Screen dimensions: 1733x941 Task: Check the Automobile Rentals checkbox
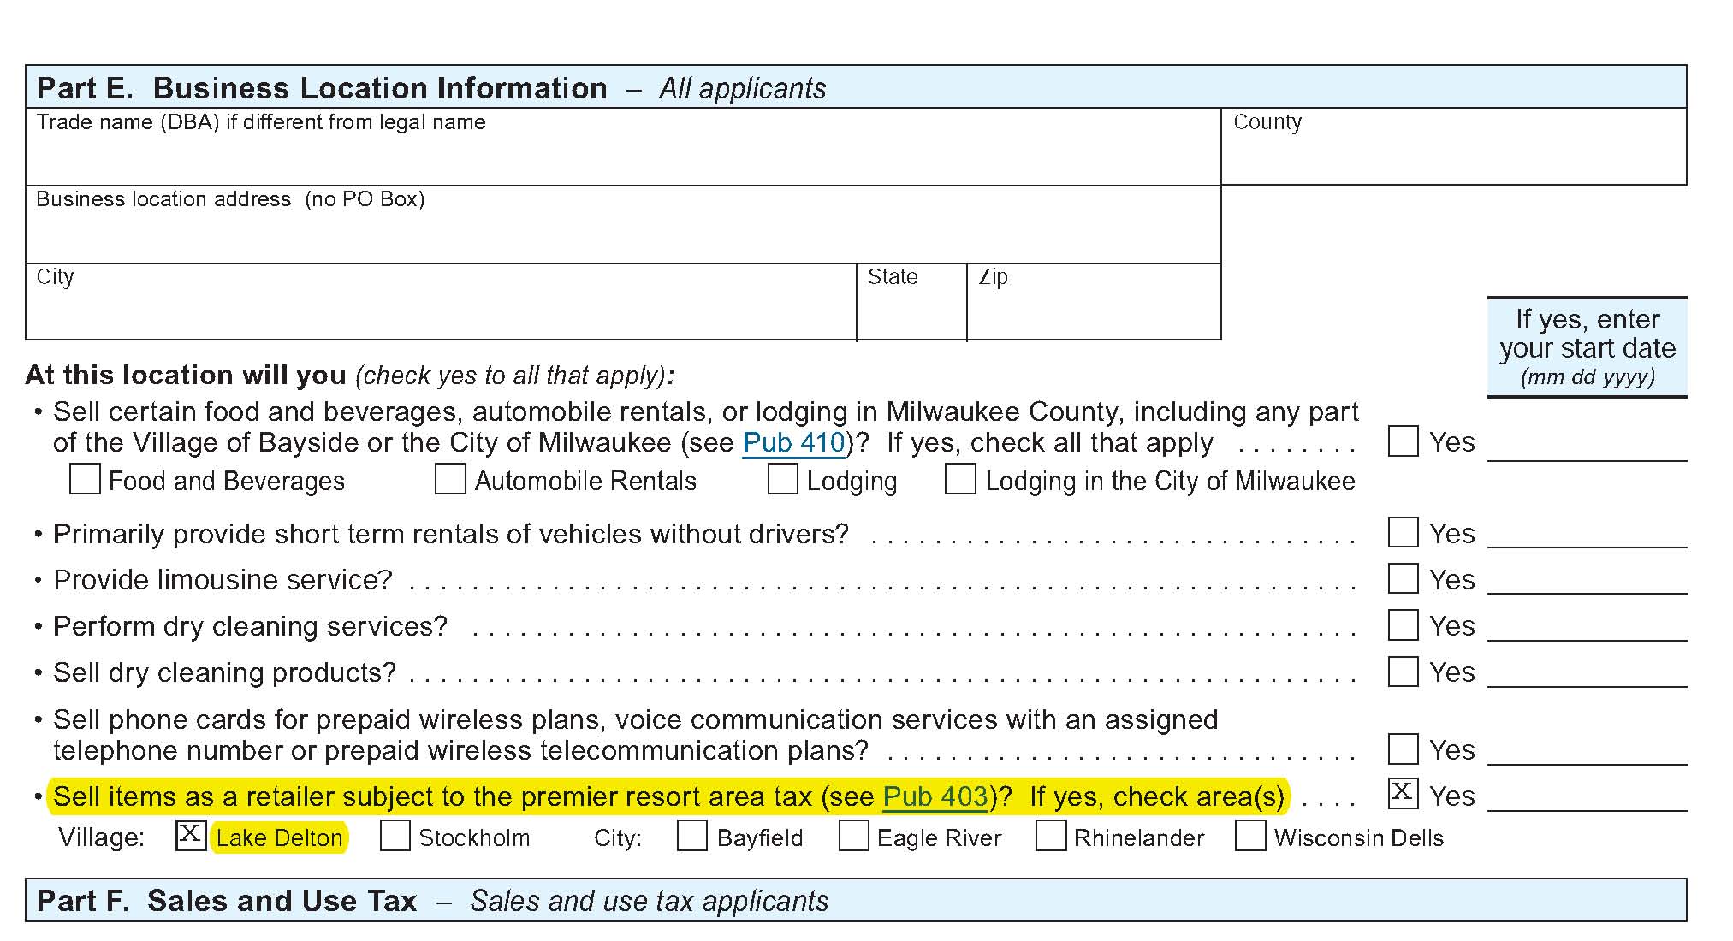click(450, 480)
